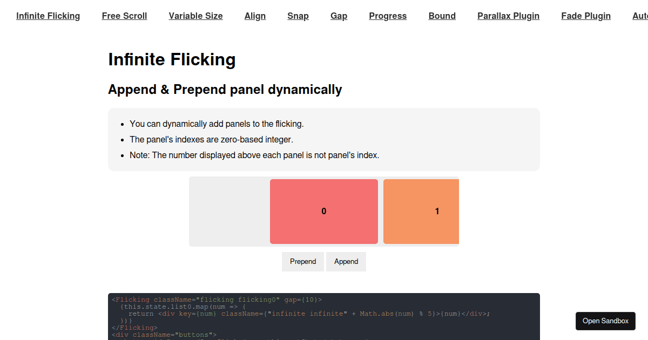The width and height of the screenshot is (648, 340).
Task: Open the Gap demo page
Action: coord(339,16)
